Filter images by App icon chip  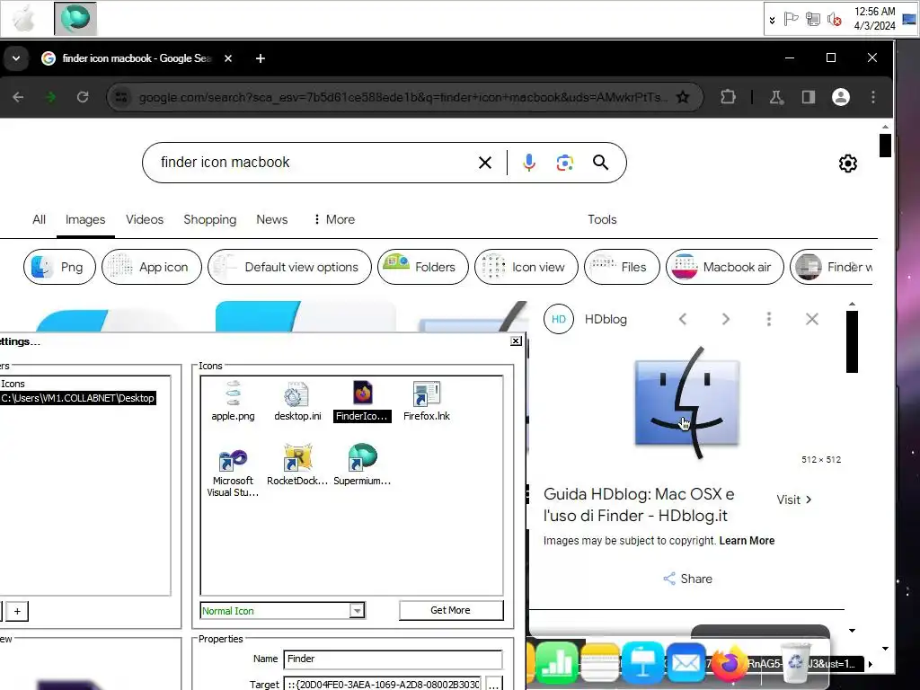tap(151, 267)
